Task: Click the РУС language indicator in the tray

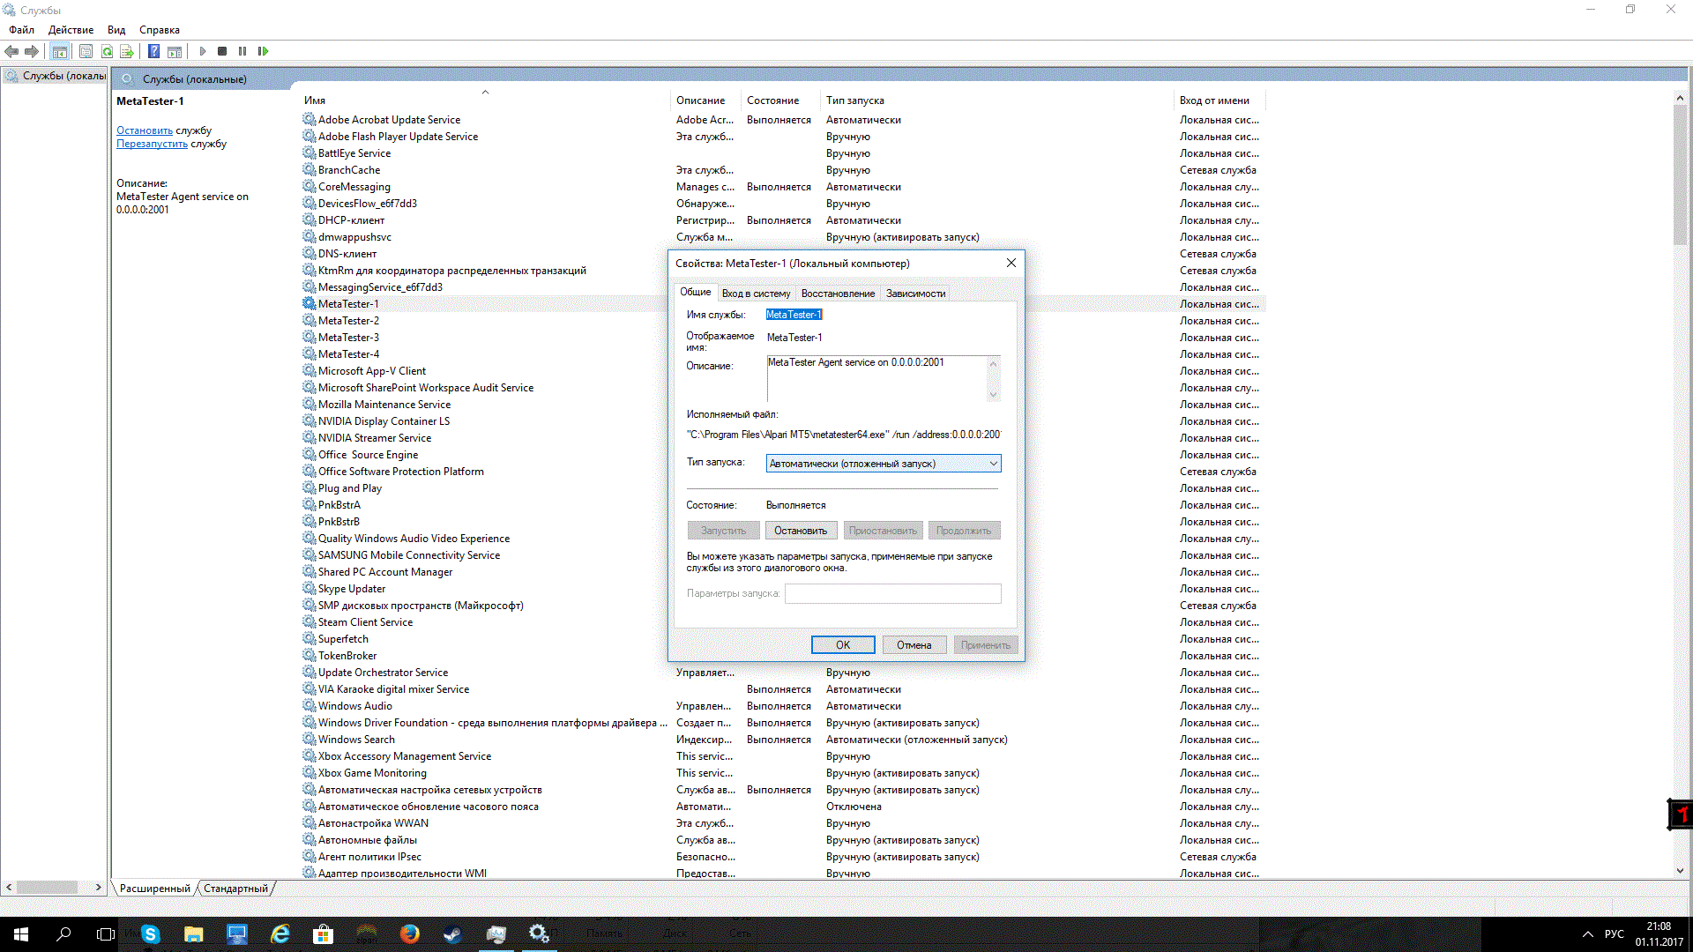Action: tap(1615, 934)
